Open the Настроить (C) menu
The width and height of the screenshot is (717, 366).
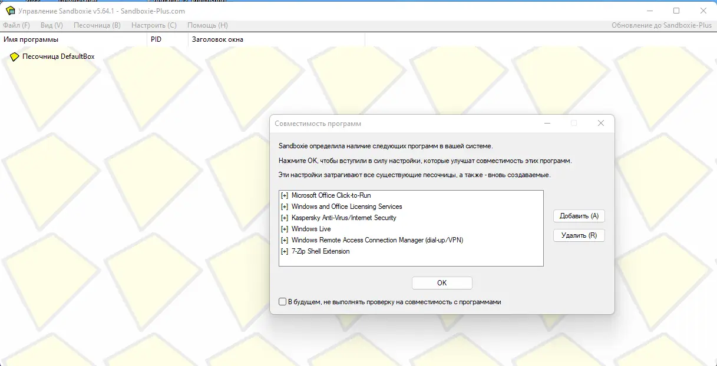154,25
